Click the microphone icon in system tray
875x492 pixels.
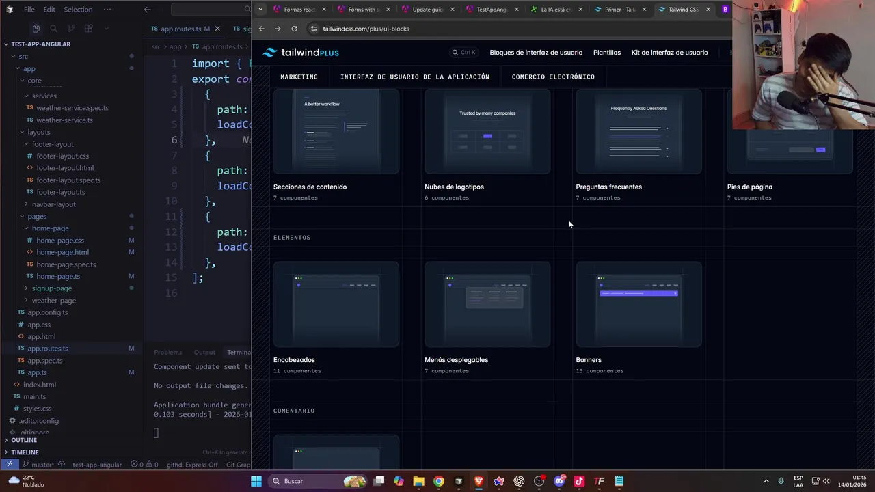781,481
